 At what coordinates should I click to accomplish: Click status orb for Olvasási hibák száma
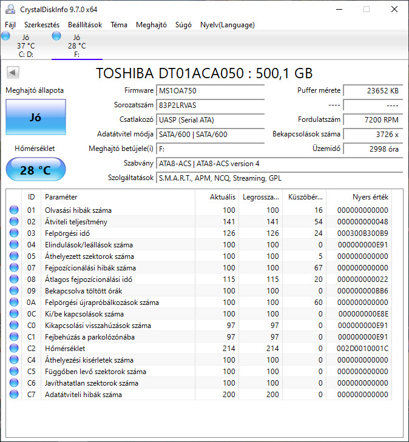[x=14, y=210]
